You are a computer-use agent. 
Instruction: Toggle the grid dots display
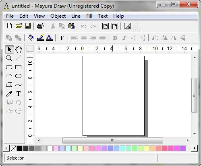coord(137,26)
